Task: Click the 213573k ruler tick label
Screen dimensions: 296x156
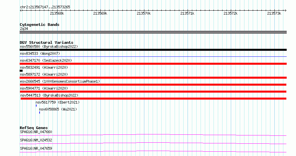Action: click(274, 13)
